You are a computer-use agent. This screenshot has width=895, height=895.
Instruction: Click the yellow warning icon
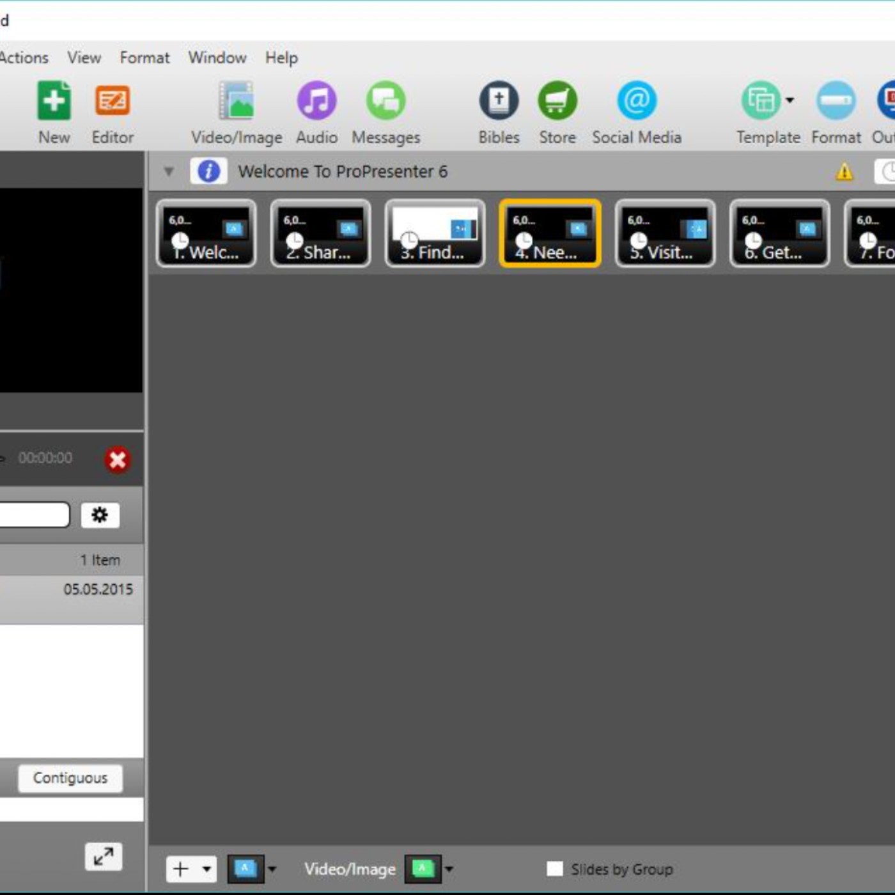(x=844, y=171)
